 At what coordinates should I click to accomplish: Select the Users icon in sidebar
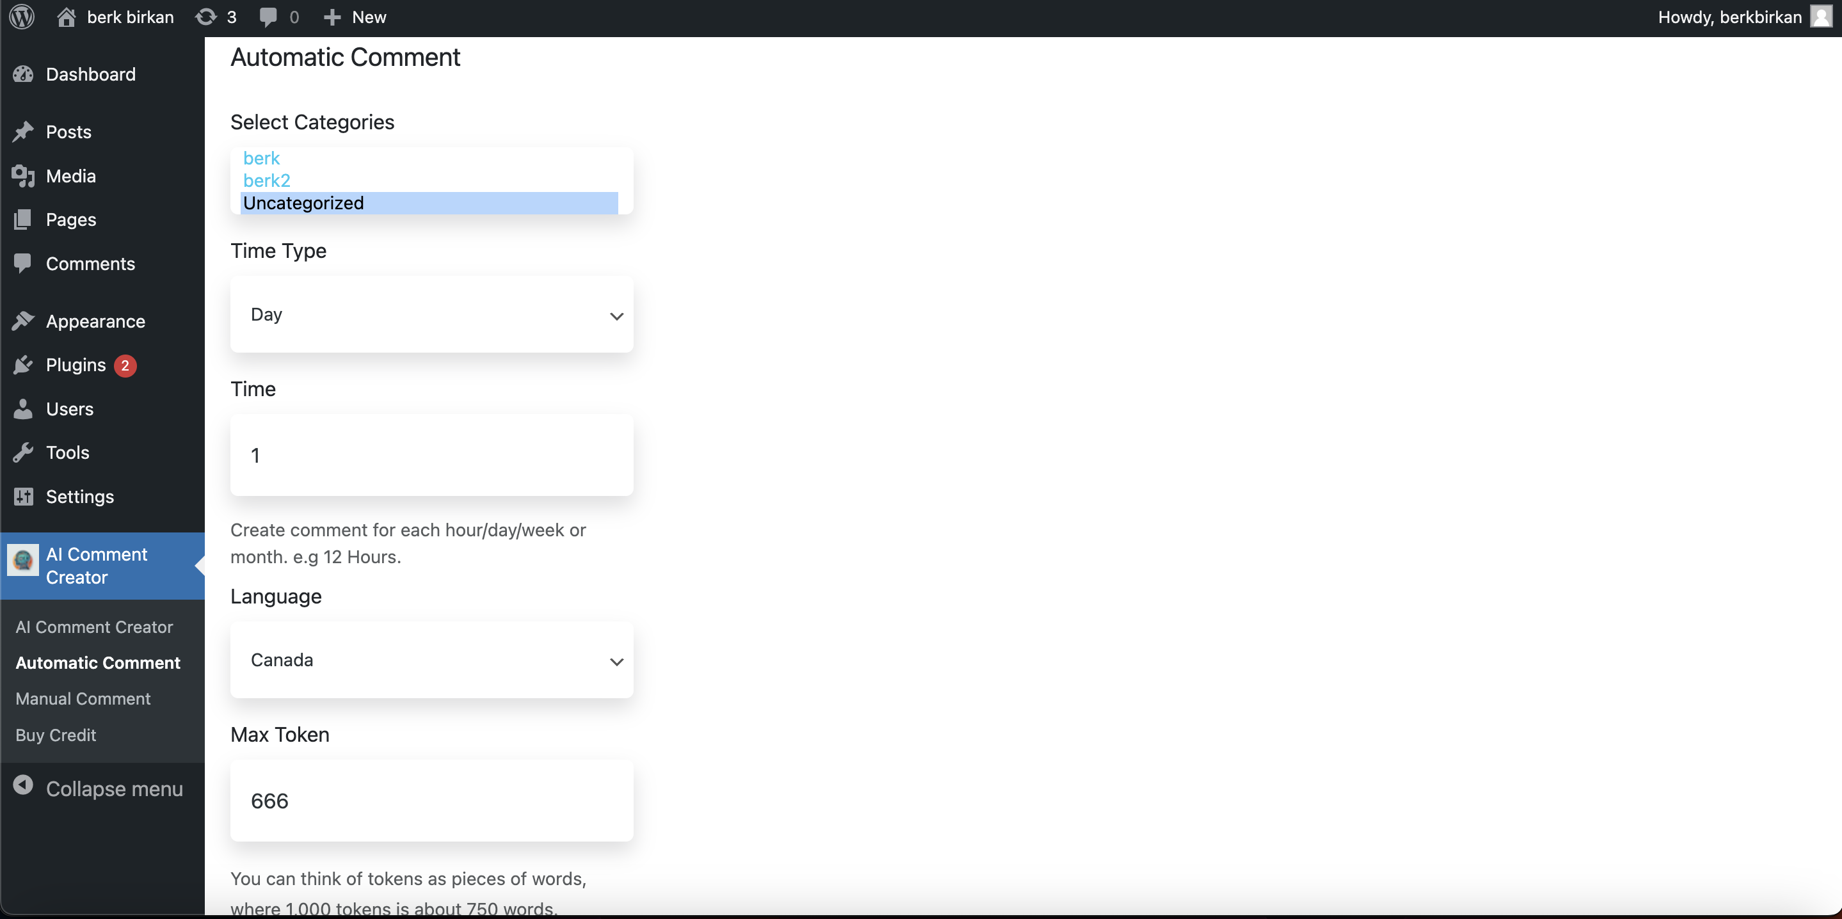click(x=23, y=408)
